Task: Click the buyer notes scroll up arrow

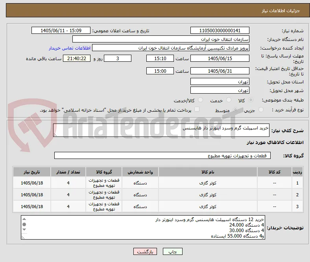Action: pyautogui.click(x=24, y=219)
